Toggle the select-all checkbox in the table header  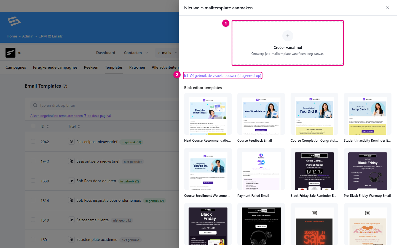[x=33, y=126]
